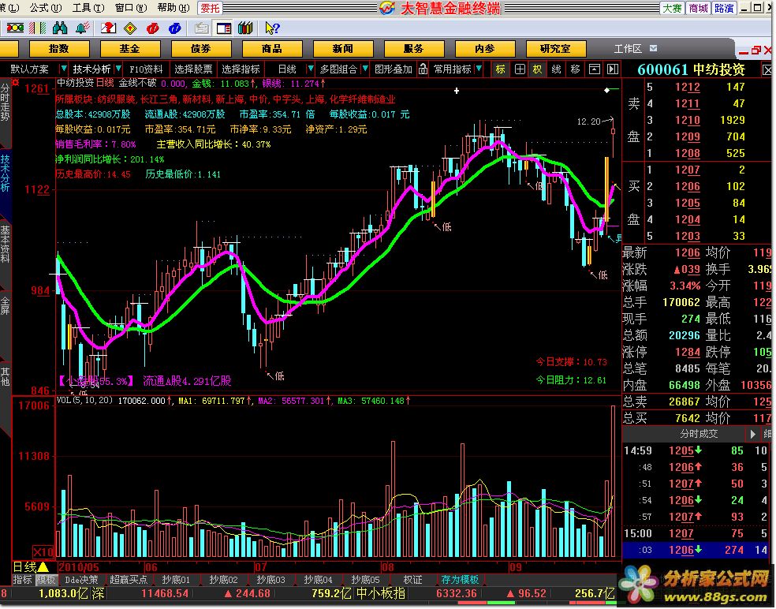The height and width of the screenshot is (609, 776).
Task: Open the 指数 category
Action: tap(59, 49)
